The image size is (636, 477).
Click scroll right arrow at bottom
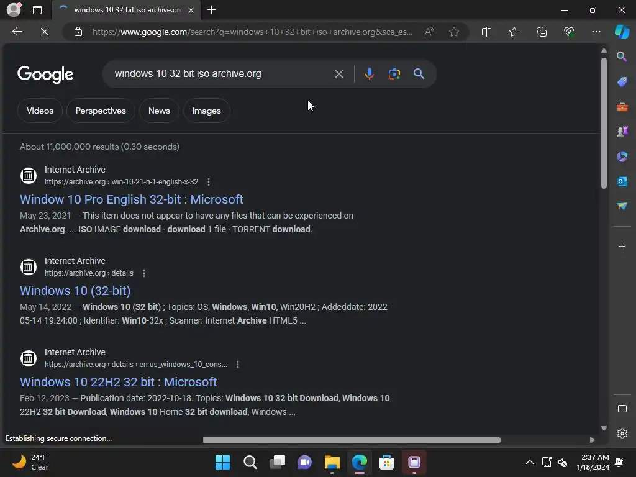tap(592, 440)
